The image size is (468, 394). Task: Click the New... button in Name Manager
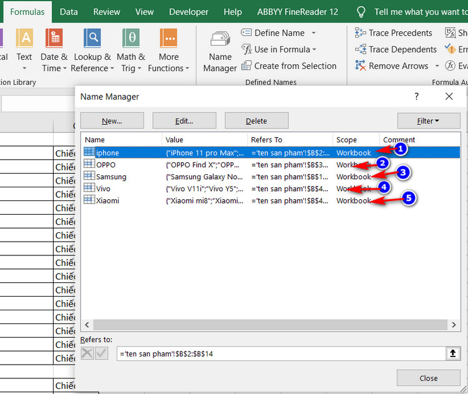click(112, 121)
